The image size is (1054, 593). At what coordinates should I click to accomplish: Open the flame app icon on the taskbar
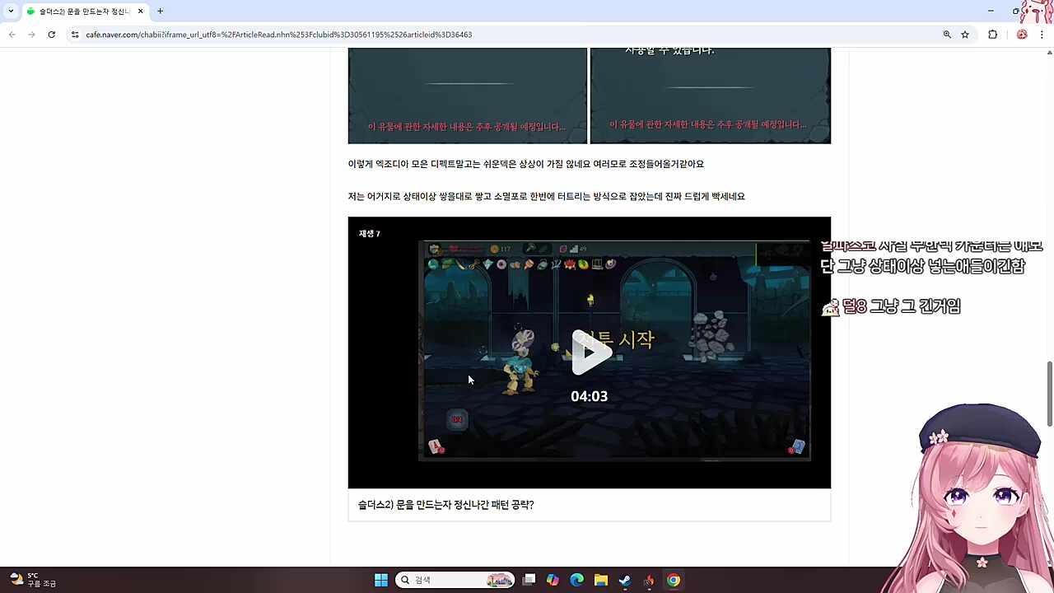coord(649,580)
